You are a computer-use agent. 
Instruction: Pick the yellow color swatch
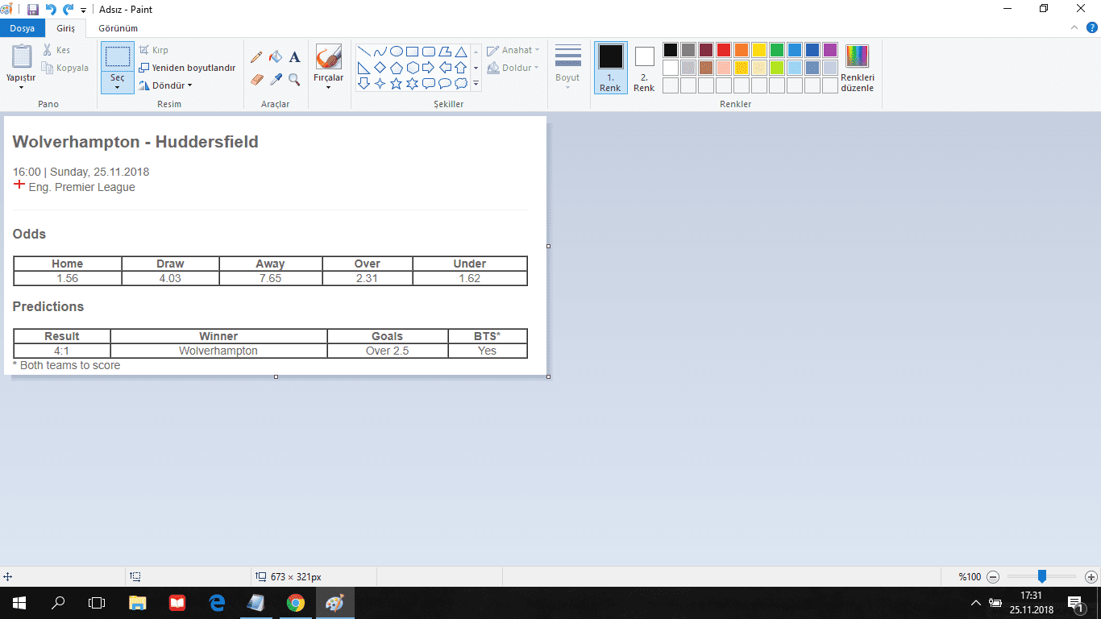(759, 50)
